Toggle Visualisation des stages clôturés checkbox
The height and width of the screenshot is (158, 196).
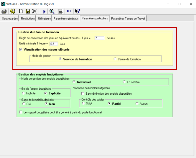pos(21,50)
